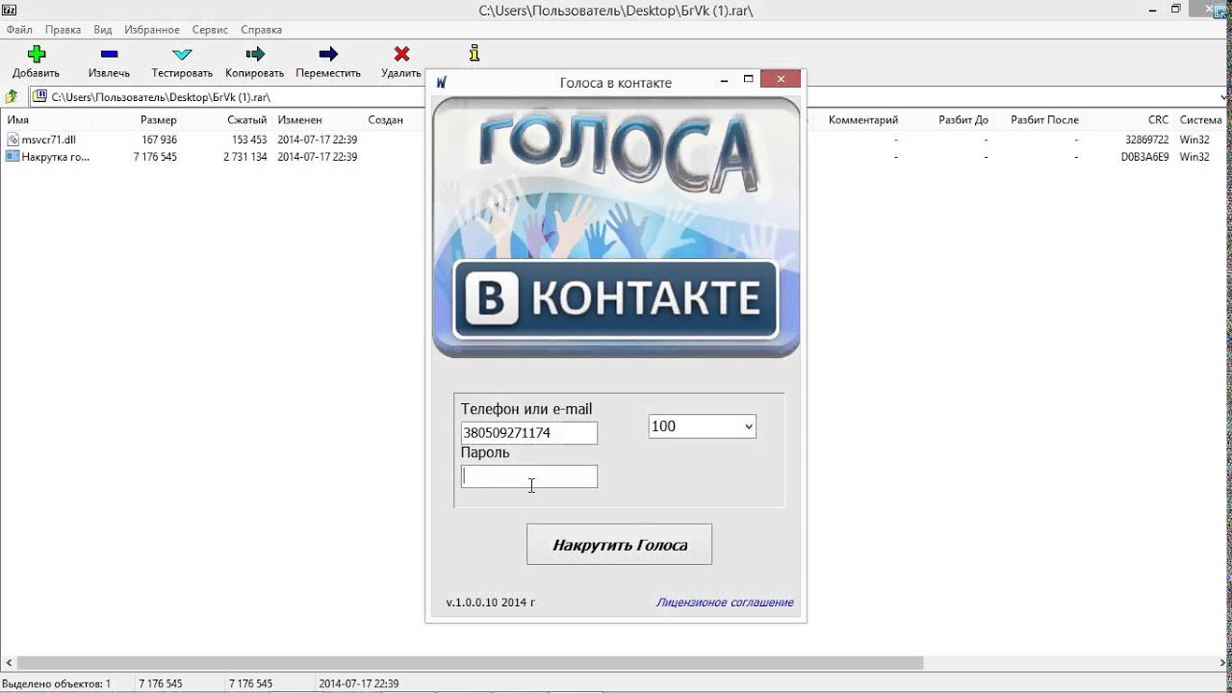Expand the address bar path dropdown arrow
Viewport: 1232px width, 693px height.
(x=1223, y=97)
